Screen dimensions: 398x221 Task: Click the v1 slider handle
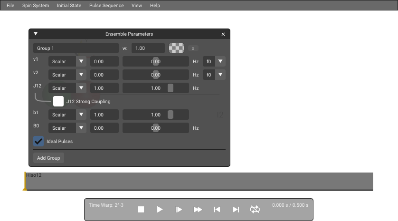(x=156, y=61)
